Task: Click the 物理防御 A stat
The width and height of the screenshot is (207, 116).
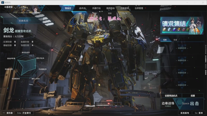Action: click(x=27, y=45)
